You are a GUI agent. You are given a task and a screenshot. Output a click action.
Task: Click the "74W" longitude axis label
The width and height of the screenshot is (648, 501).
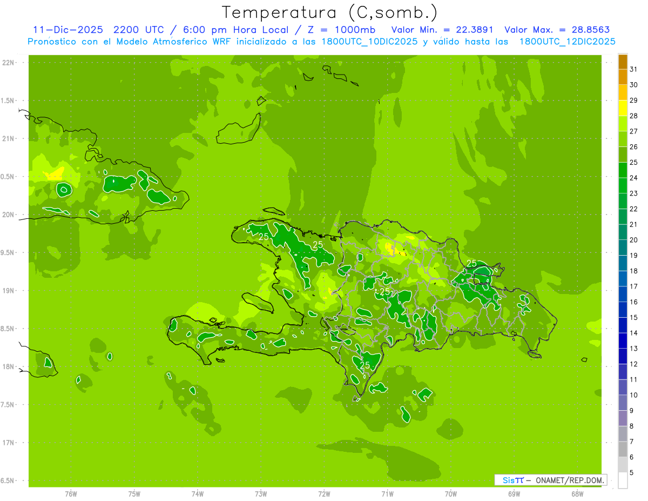(x=198, y=494)
